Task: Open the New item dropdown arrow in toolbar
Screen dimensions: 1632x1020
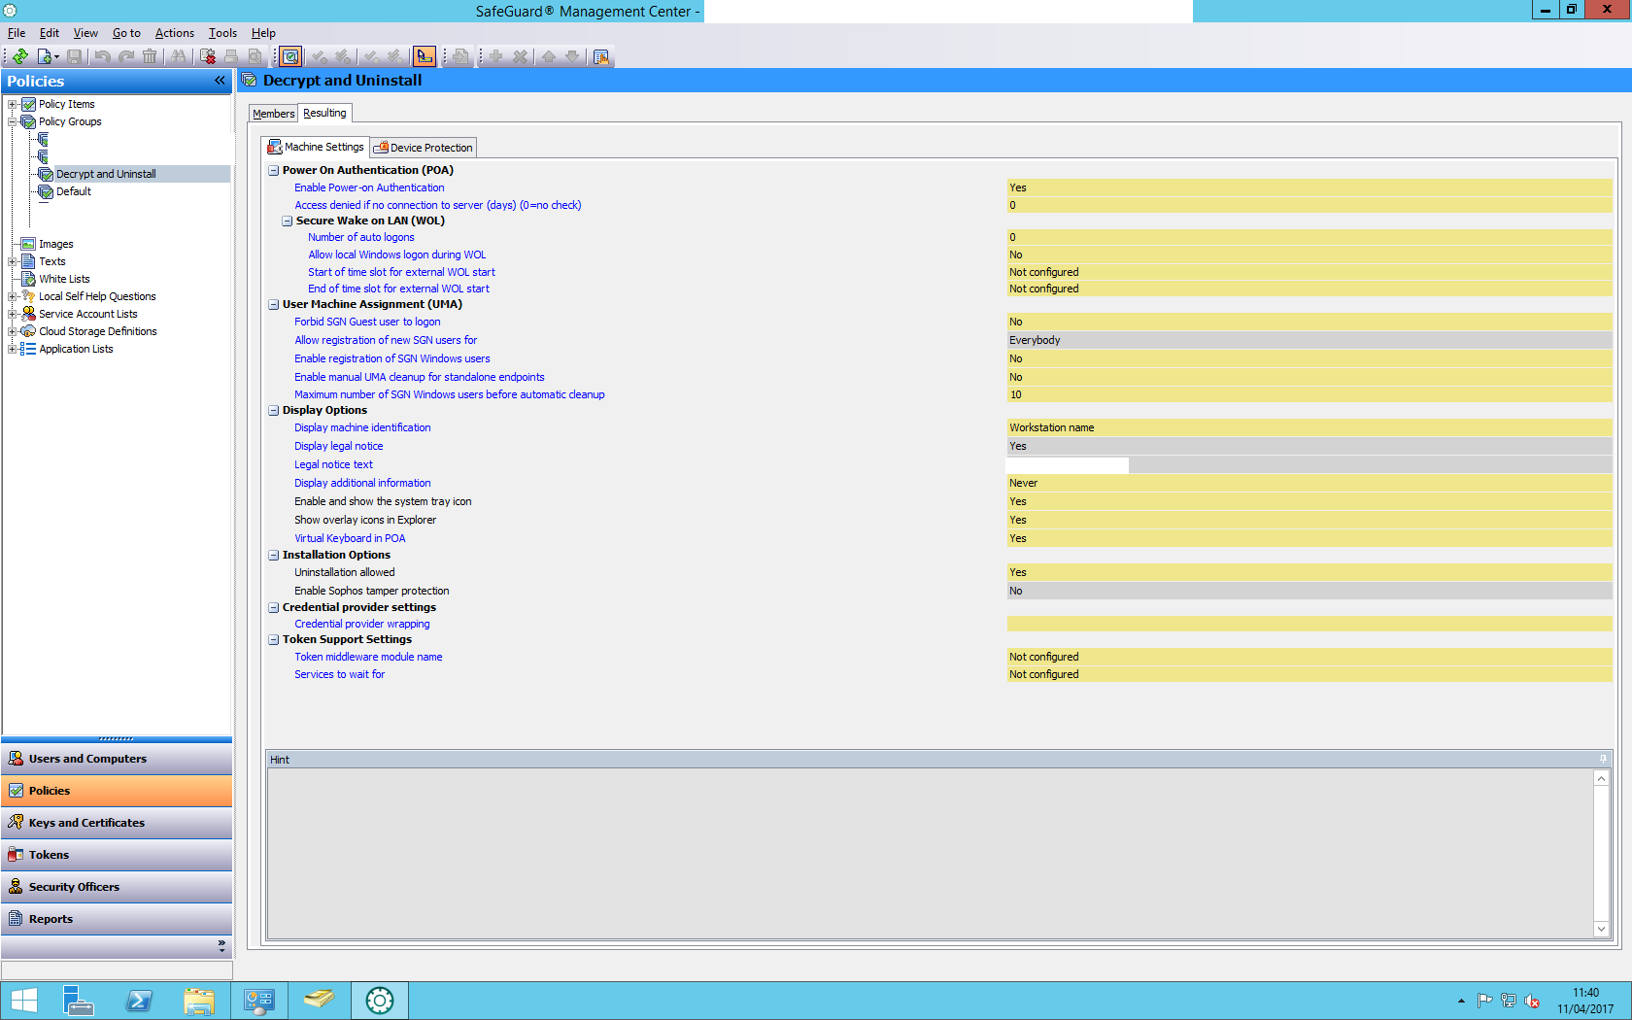Action: (57, 56)
